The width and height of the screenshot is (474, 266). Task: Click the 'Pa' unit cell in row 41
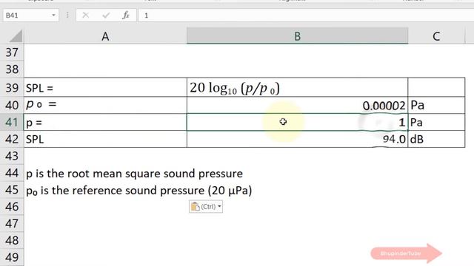pyautogui.click(x=436, y=122)
